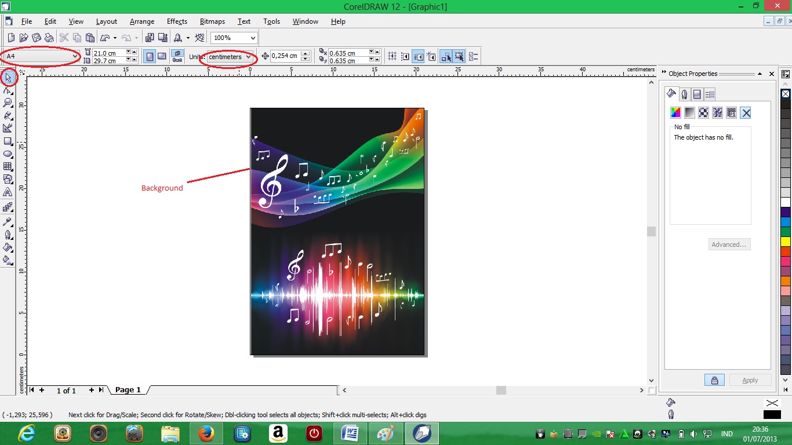Click the Save icon
The height and width of the screenshot is (445, 792).
37,38
